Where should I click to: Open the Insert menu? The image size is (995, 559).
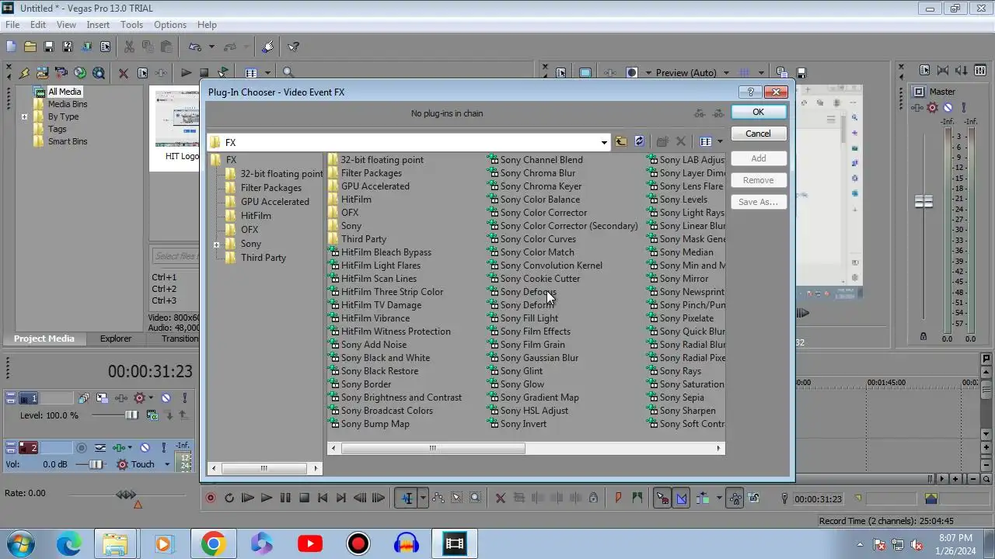[x=98, y=25]
